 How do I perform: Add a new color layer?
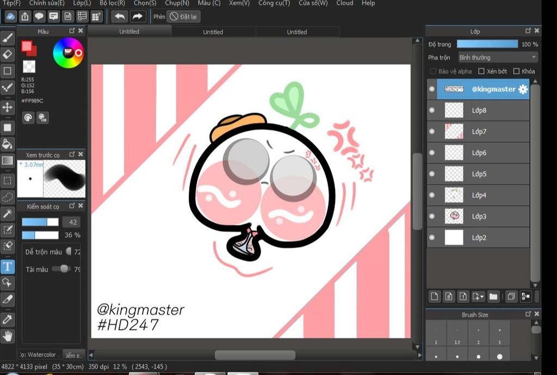(435, 297)
